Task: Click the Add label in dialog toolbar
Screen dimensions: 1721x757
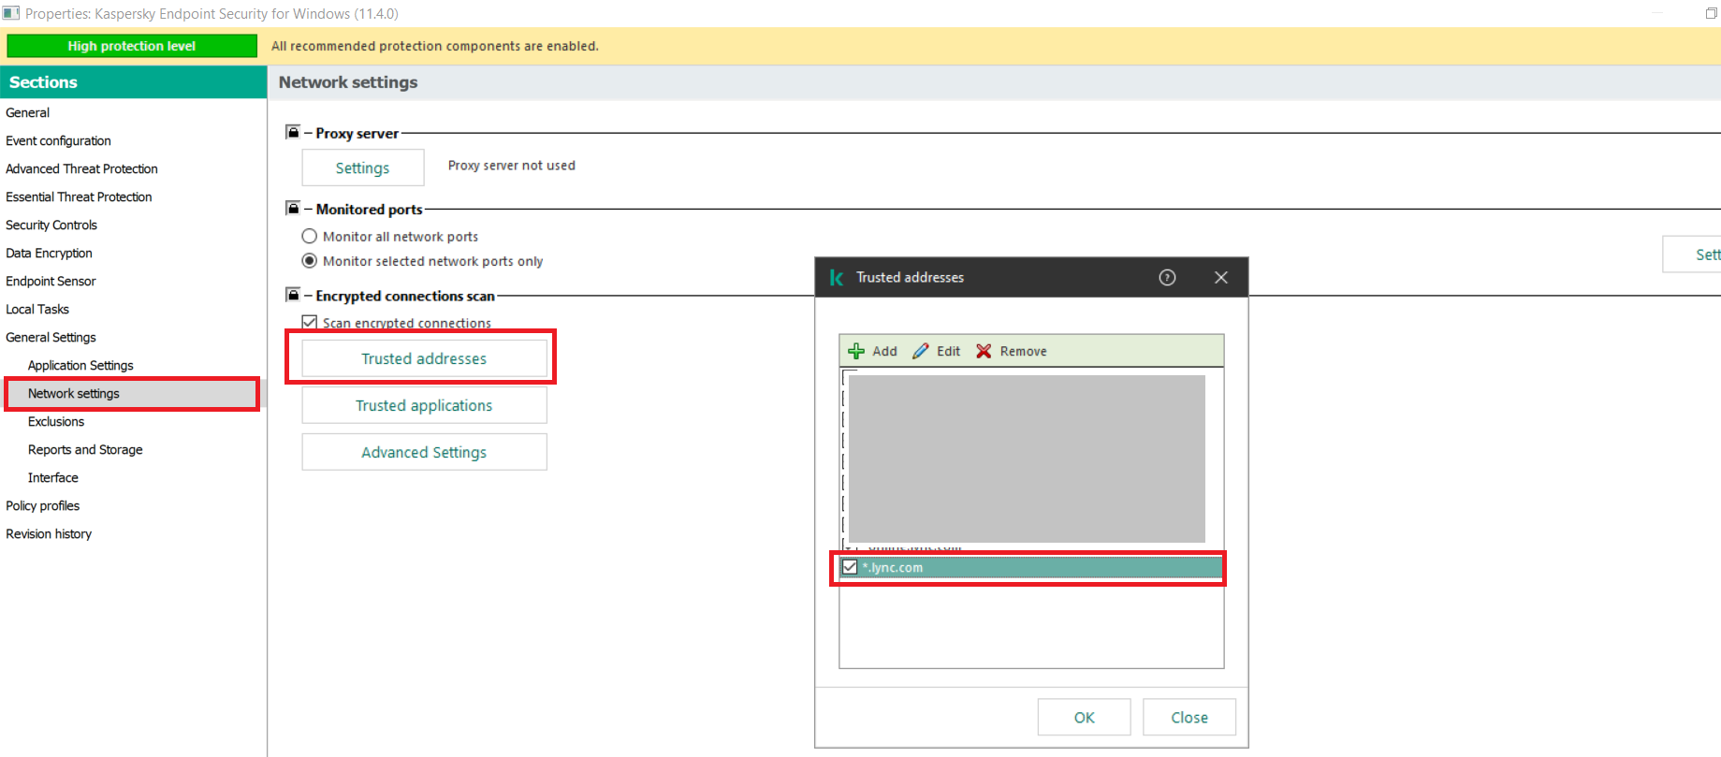Action: click(884, 351)
